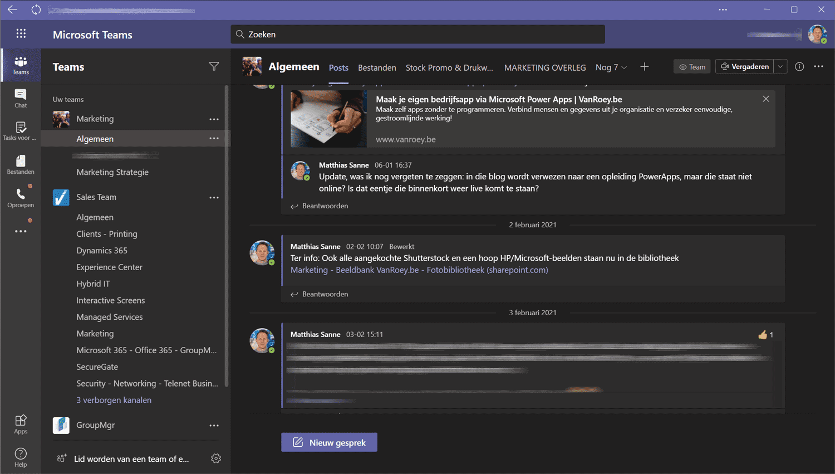Open the Teams rail icon
The image size is (835, 474).
pyautogui.click(x=21, y=65)
